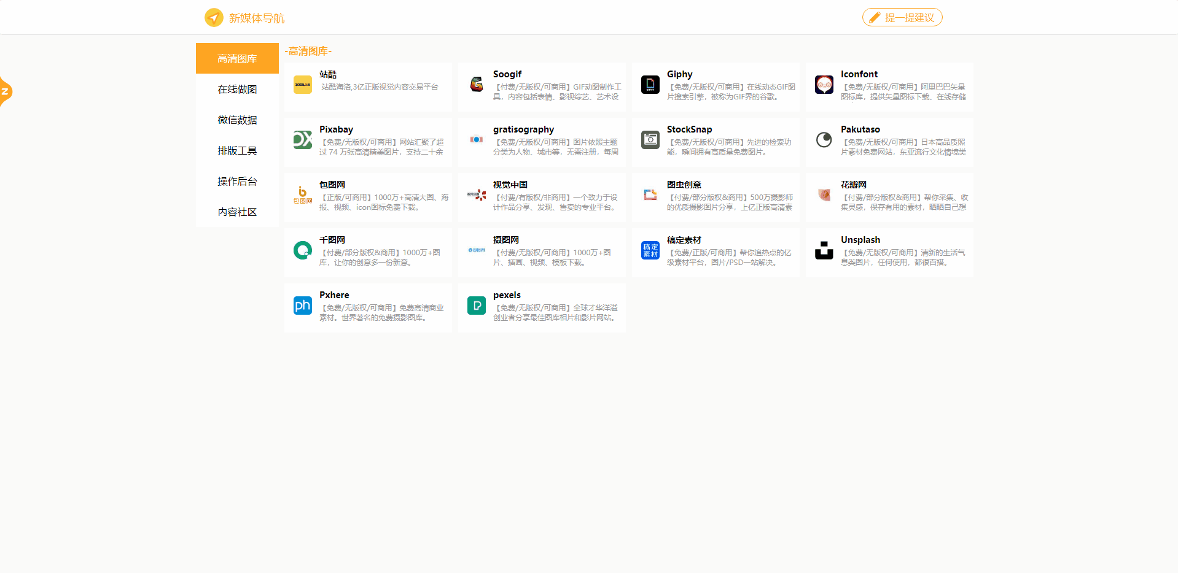Screen dimensions: 1178x573
Task: Open the Pixabay green icon
Action: (303, 140)
